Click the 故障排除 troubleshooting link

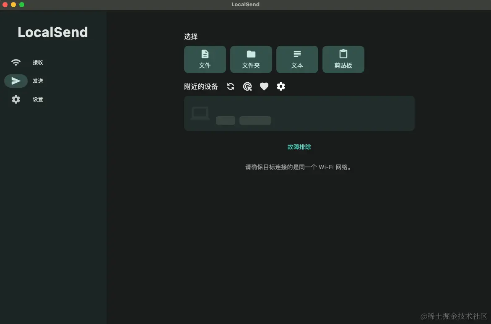(299, 147)
